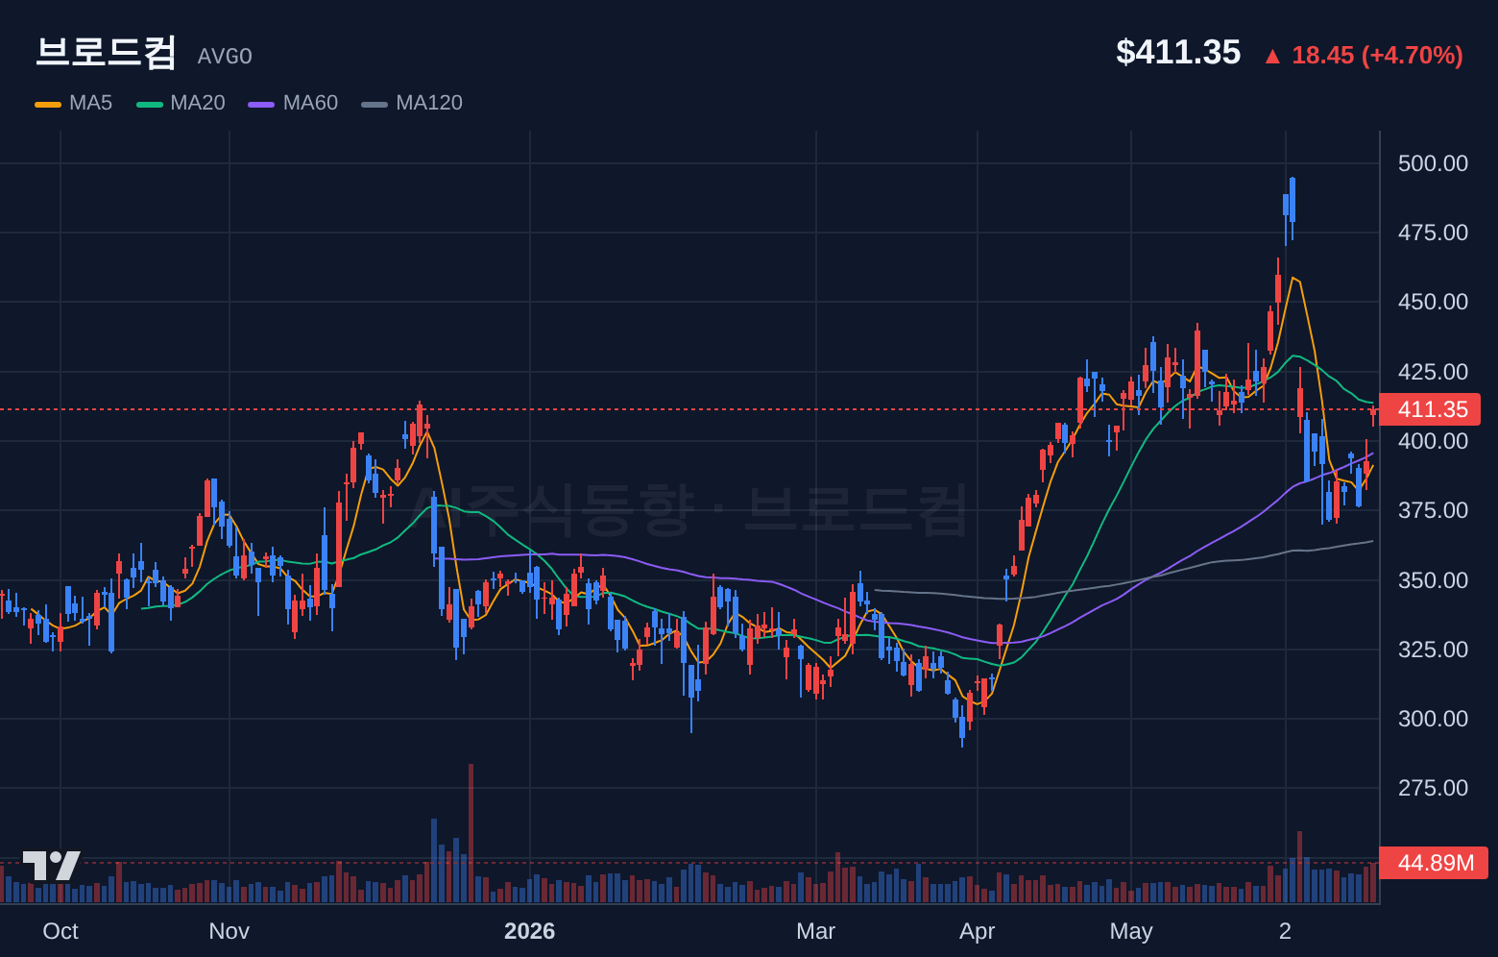The height and width of the screenshot is (957, 1498).
Task: Click the Apr label on the time axis
Action: (x=978, y=931)
